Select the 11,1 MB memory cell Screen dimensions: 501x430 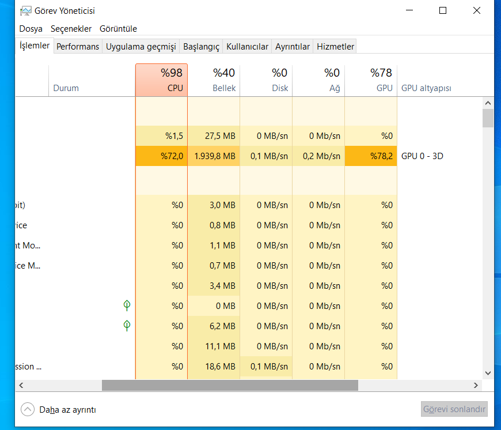[214, 346]
